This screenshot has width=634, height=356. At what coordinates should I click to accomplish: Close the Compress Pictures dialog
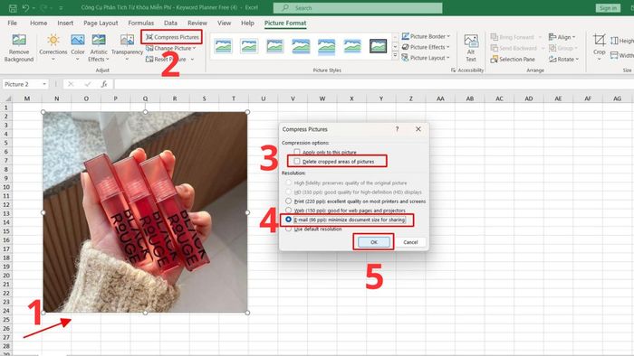[x=418, y=129]
